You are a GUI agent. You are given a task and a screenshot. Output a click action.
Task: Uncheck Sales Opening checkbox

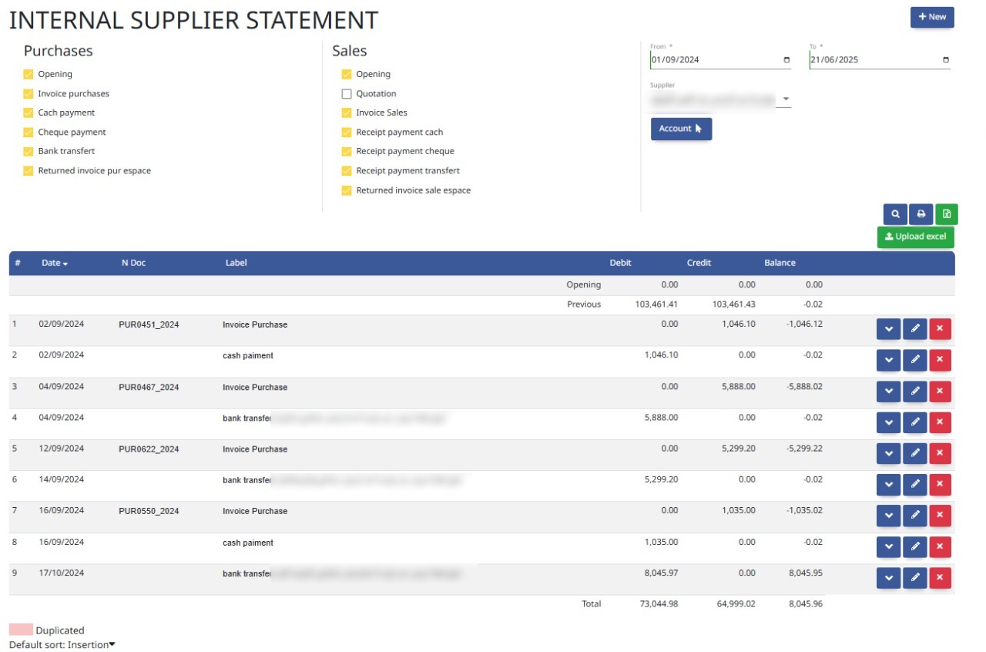(347, 75)
